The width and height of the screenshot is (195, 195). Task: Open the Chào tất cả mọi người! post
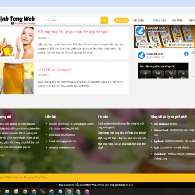click(55, 69)
